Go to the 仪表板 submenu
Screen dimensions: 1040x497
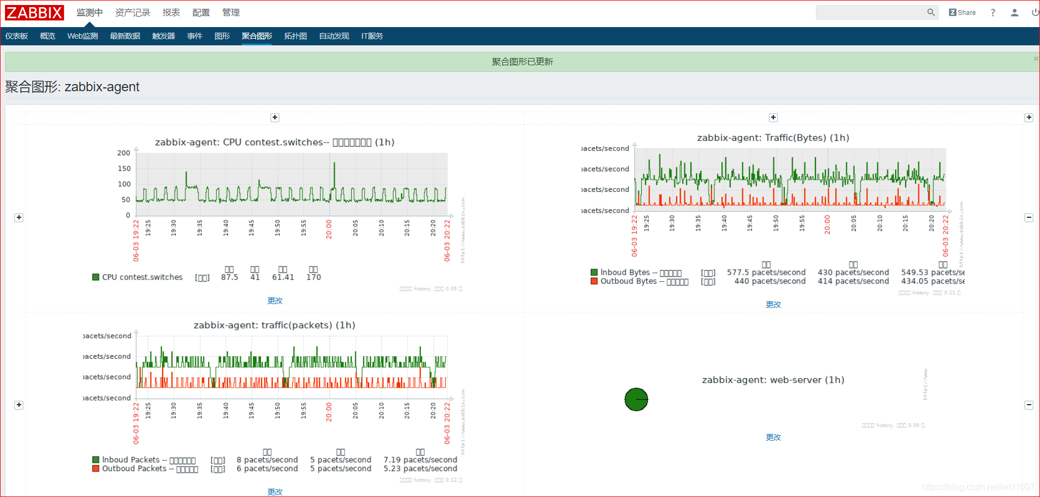point(17,36)
